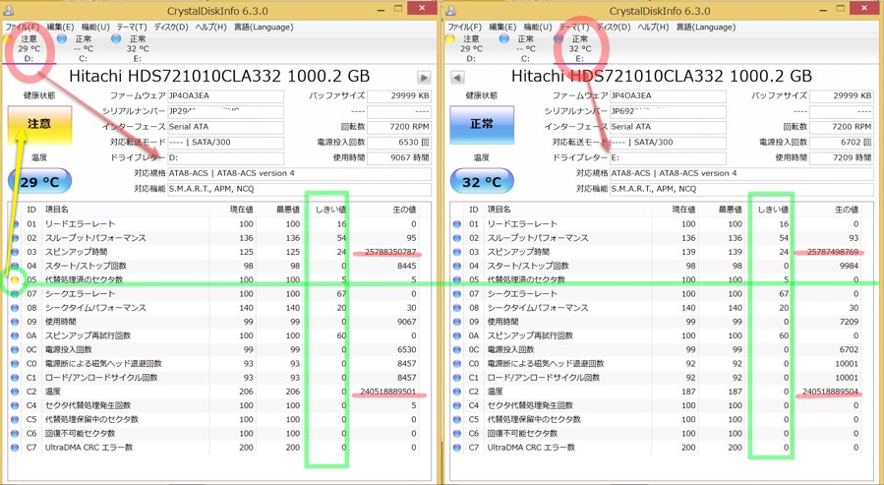The width and height of the screenshot is (884, 485).
Task: Click blue status icon of row 01 right
Action: tap(457, 224)
